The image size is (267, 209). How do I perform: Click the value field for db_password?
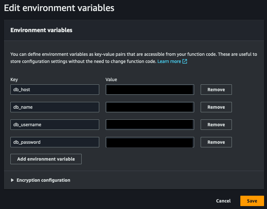[150, 142]
